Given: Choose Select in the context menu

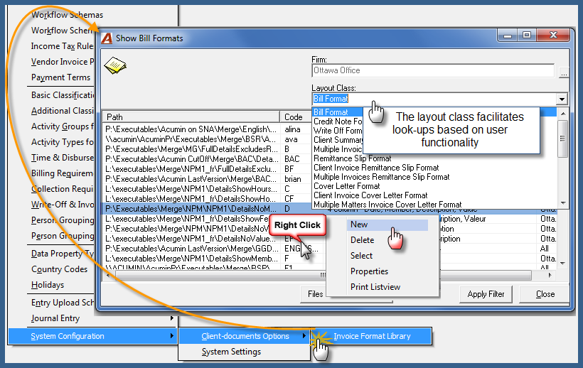Looking at the screenshot, I should pos(361,256).
